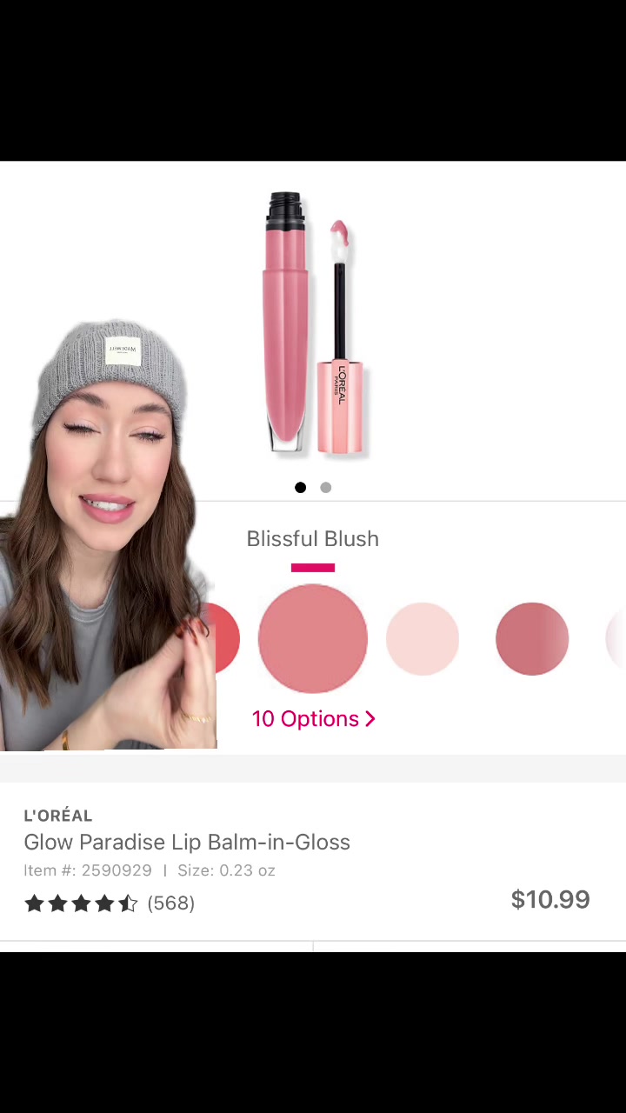Image resolution: width=626 pixels, height=1113 pixels.
Task: Tap the video overlay of woman in beanie
Action: (108, 535)
